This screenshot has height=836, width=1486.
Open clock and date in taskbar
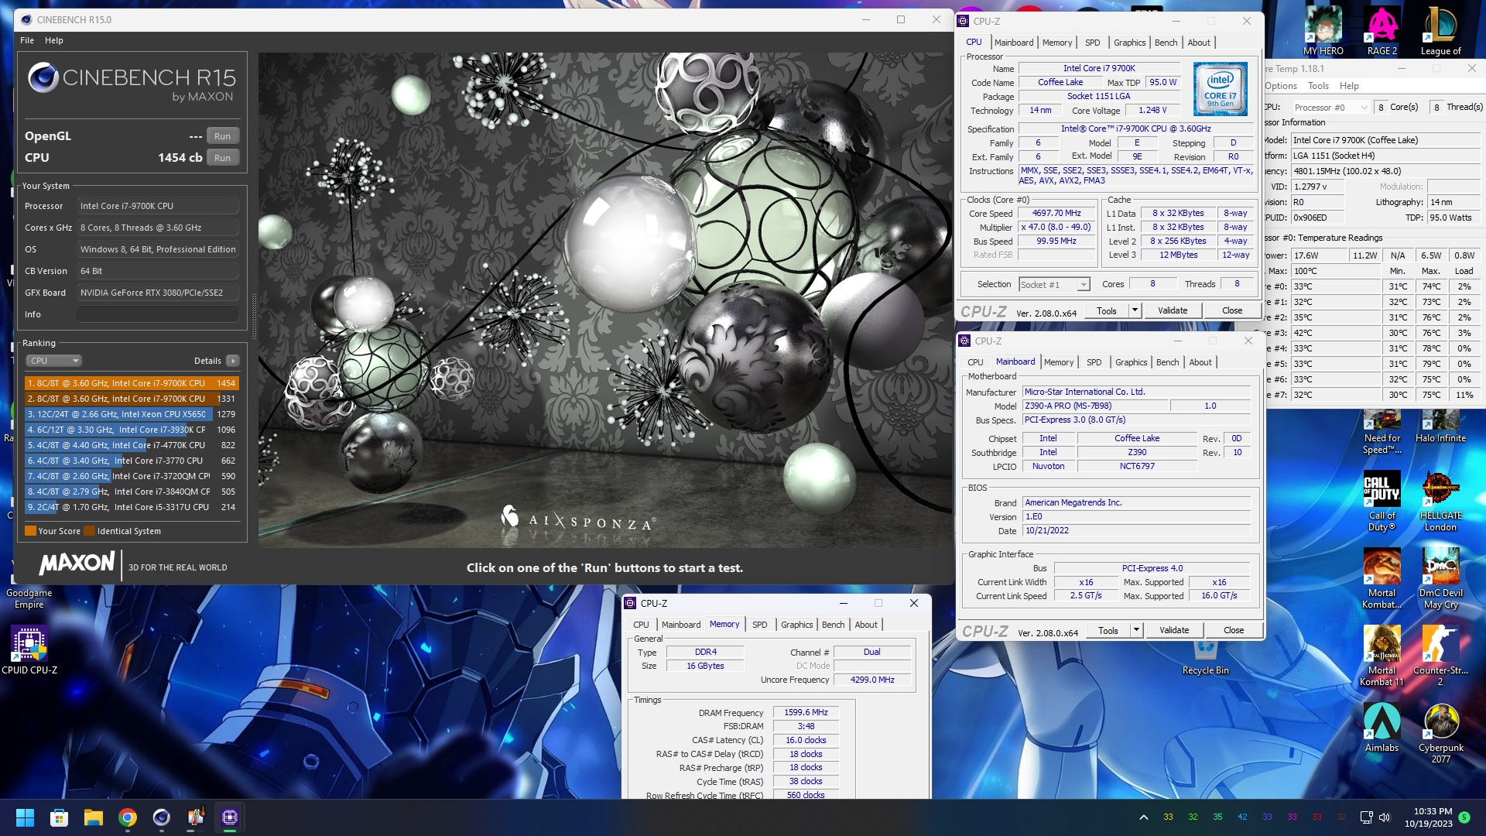point(1430,817)
